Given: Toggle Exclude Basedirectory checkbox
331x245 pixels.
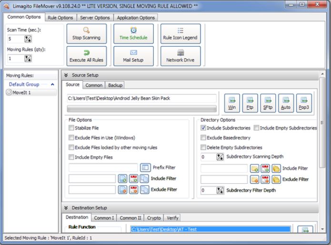Looking at the screenshot, I should pos(203,138).
